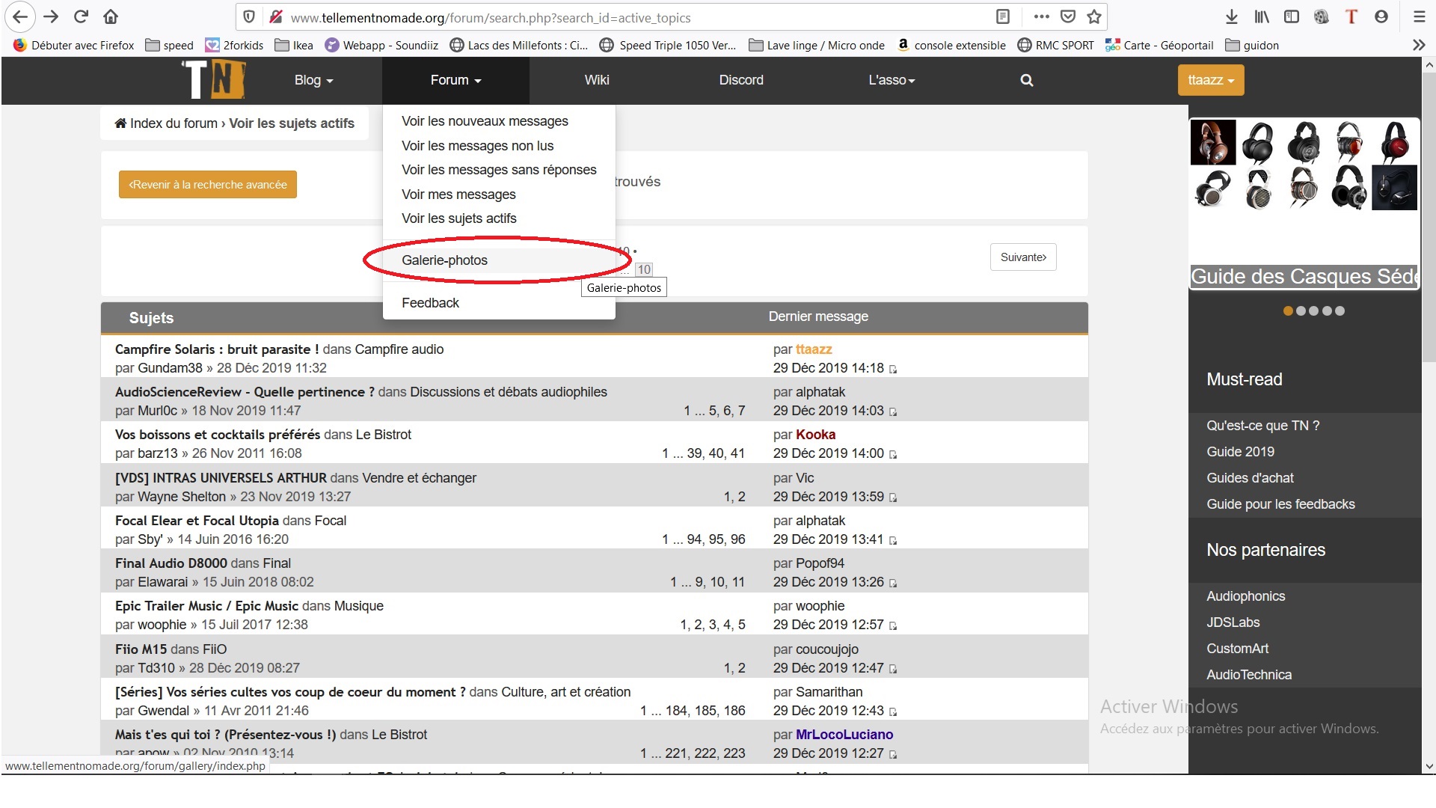Expand the Blog dropdown menu

point(313,80)
